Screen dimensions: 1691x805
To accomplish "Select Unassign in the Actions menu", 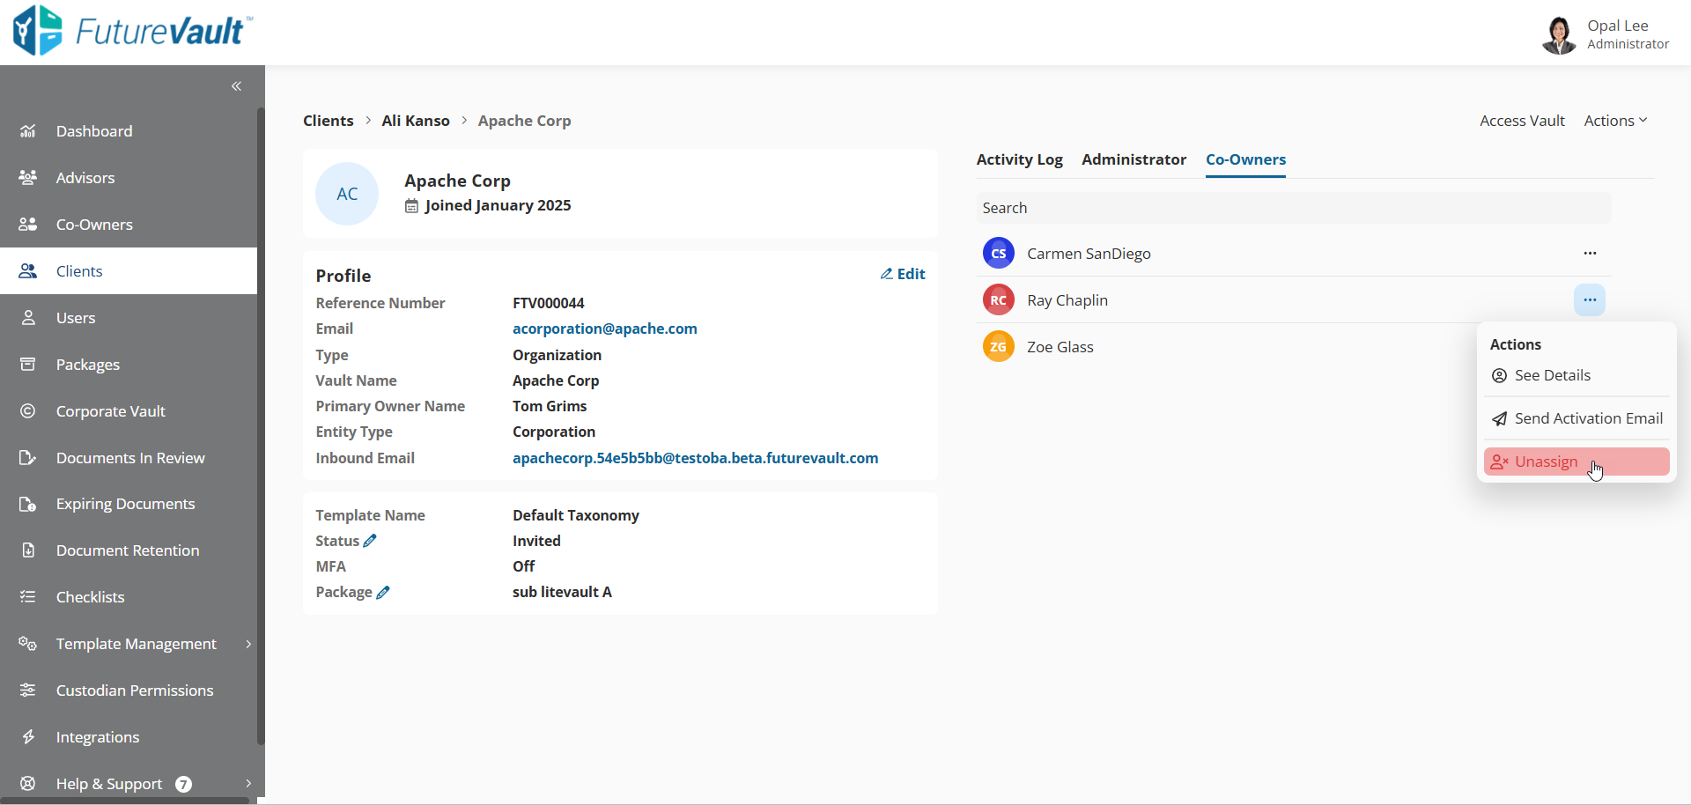I will (x=1577, y=462).
